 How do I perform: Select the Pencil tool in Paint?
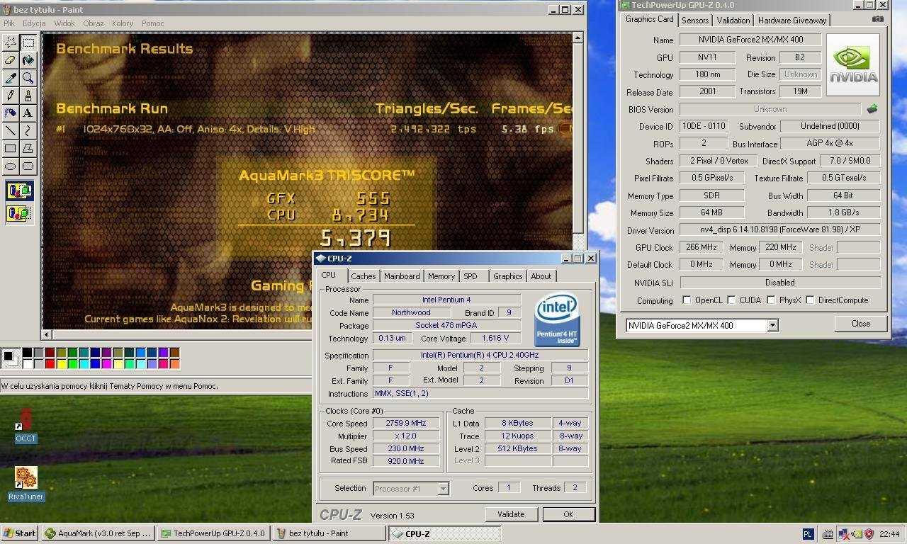pos(11,96)
